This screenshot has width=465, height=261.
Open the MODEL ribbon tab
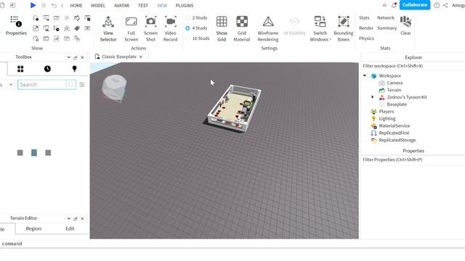click(x=98, y=6)
